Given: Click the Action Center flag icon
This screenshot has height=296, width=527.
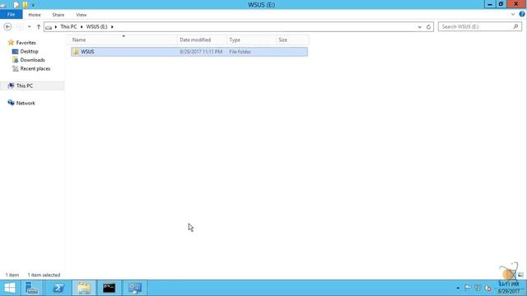Looking at the screenshot, I should [468, 288].
